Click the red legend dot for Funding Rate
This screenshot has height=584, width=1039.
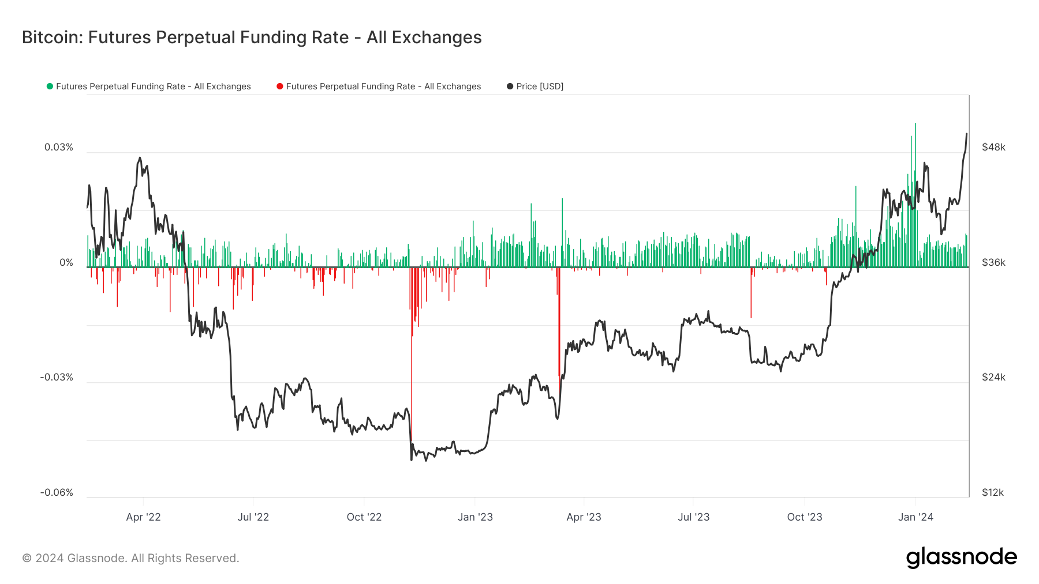click(x=280, y=86)
